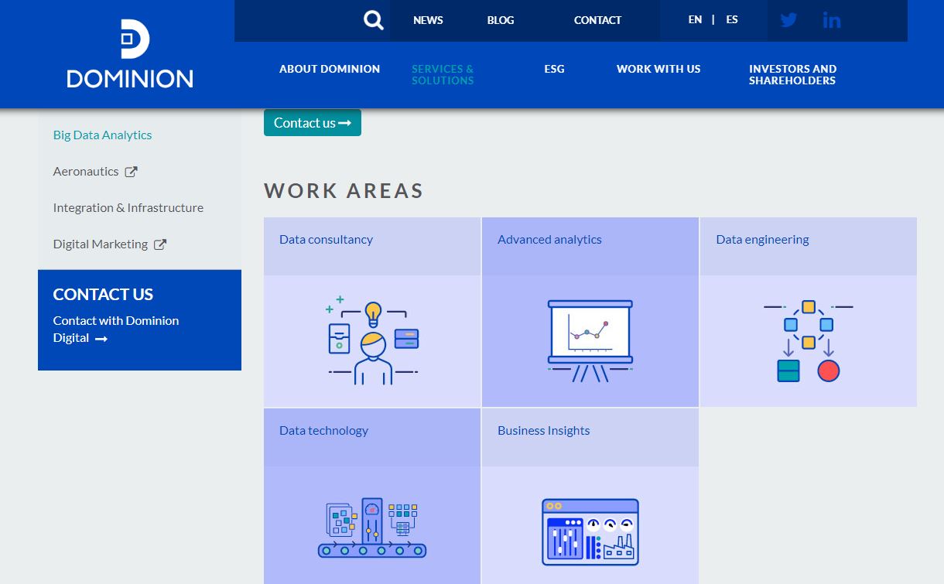Open the Data consultancy card title
The image size is (944, 584).
point(326,240)
